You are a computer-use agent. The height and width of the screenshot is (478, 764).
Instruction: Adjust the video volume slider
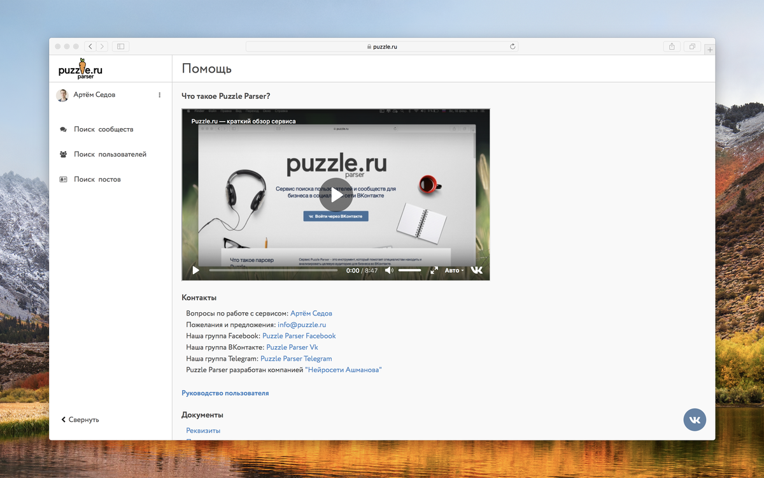coord(410,270)
